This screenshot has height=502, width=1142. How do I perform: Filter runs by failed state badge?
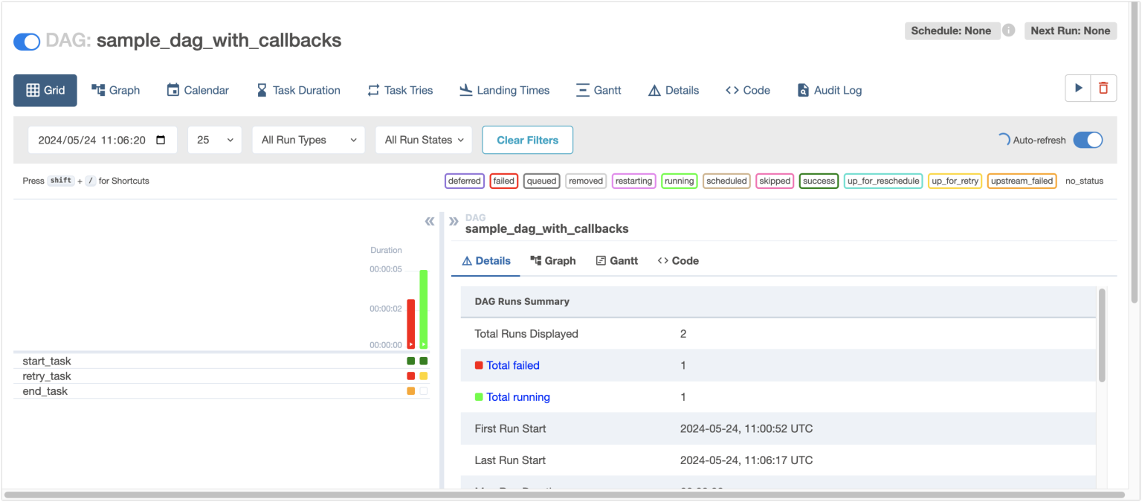click(503, 181)
